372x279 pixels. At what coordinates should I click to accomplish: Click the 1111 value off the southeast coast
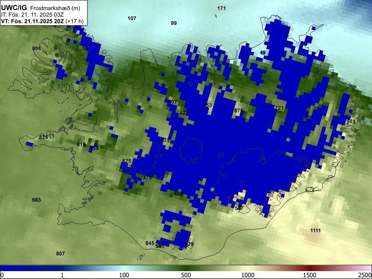[316, 230]
